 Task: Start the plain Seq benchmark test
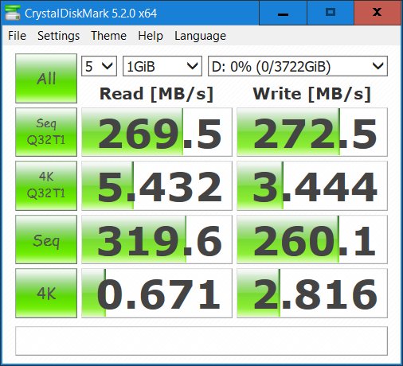click(x=46, y=239)
